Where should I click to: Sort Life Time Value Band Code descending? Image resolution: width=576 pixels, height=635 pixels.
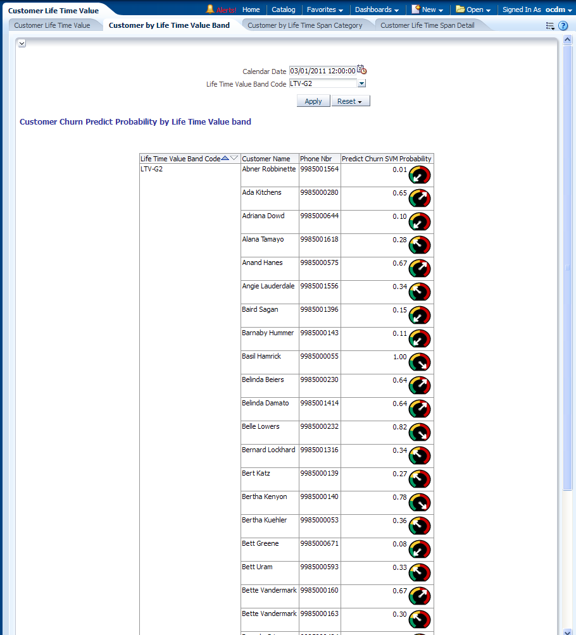pyautogui.click(x=234, y=159)
